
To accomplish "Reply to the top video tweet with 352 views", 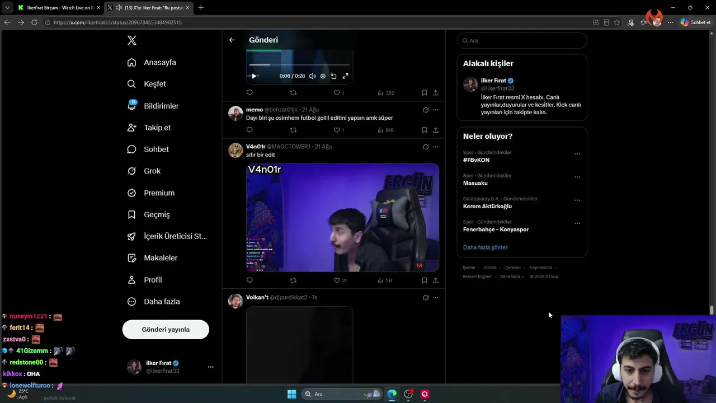I will click(249, 93).
